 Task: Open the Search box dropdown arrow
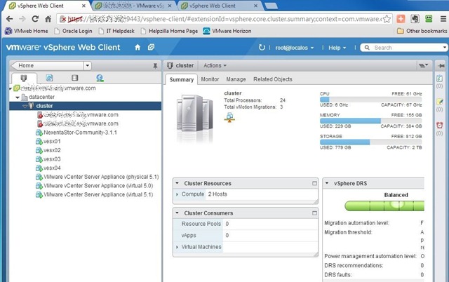(x=444, y=48)
